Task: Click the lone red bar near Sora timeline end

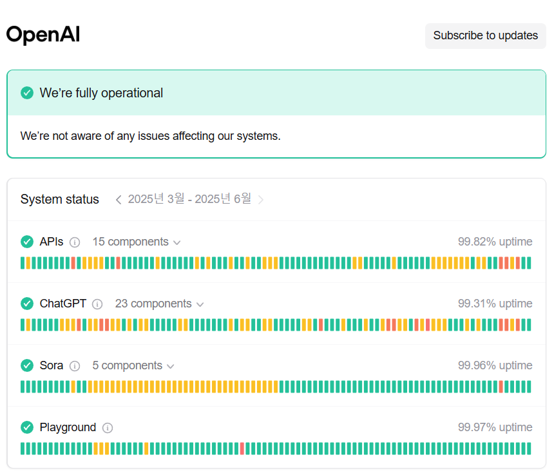Action: 501,387
